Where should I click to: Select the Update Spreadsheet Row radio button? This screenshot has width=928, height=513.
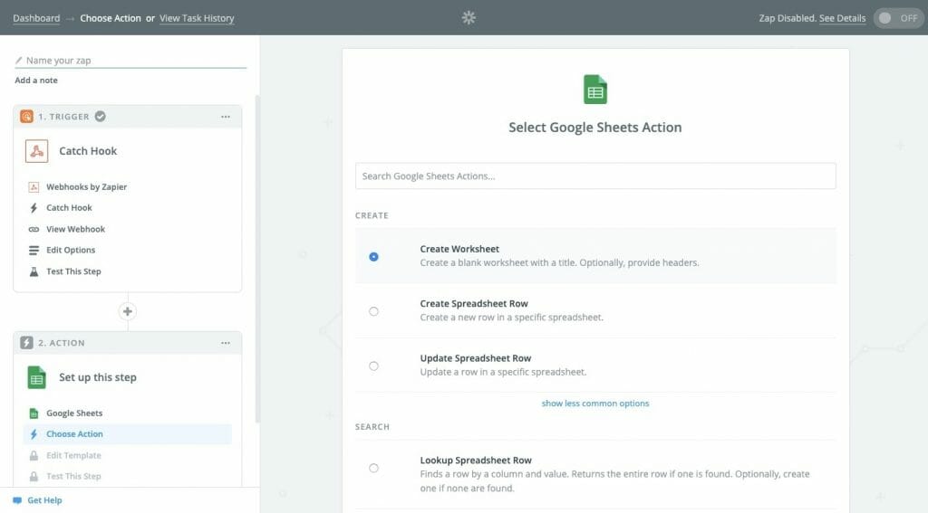373,366
